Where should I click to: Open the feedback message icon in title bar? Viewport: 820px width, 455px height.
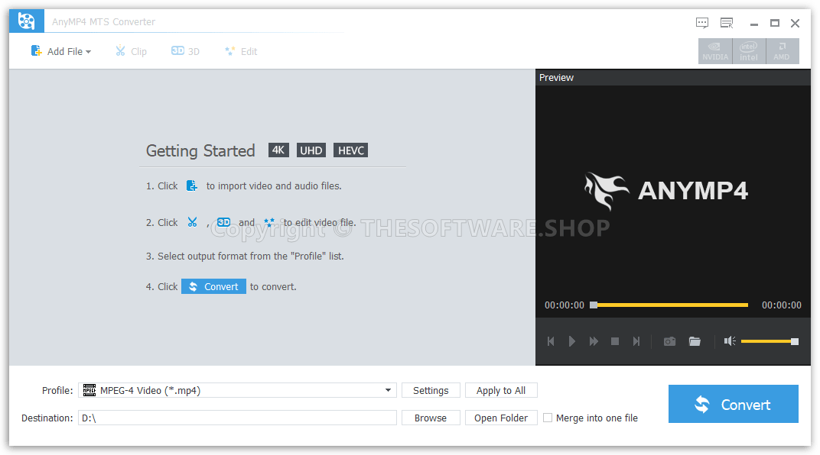(702, 22)
